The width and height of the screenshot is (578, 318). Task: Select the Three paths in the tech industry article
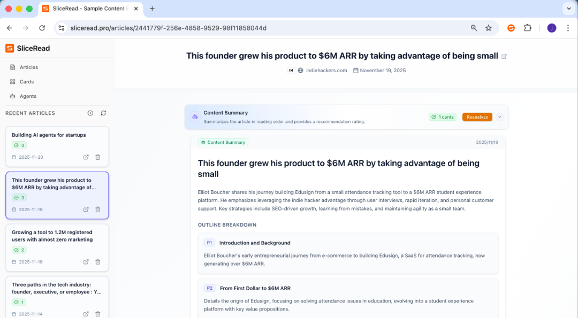(57, 289)
